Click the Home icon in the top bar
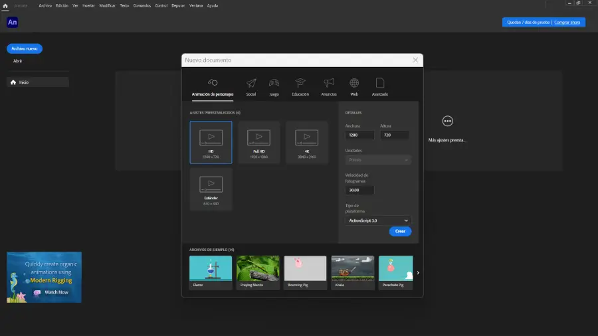Viewport: 598px width, 336px height. pyautogui.click(x=5, y=6)
